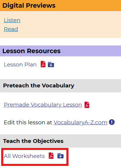Image resolution: width=121 pixels, height=168 pixels.
Task: Open the Listen digital preview link
Action: point(12,20)
